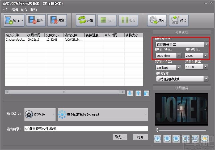Click the 视频时间 column header
Image resolution: width=215 pixels, height=150 pixels.
[35, 35]
